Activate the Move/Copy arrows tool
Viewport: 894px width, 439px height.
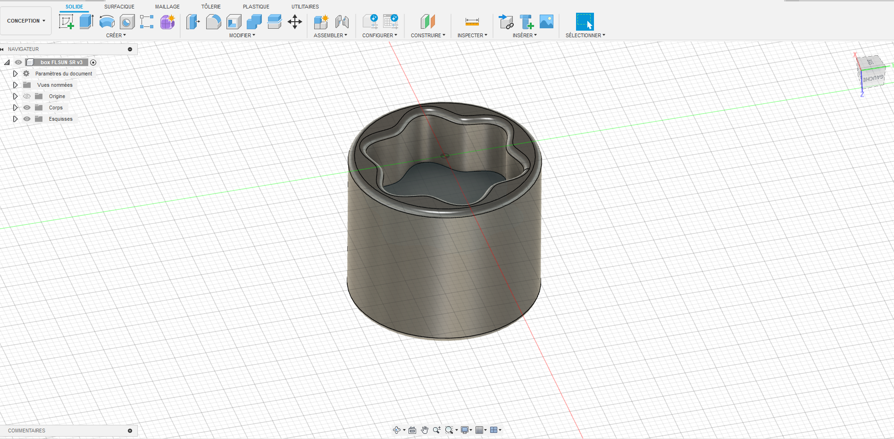point(295,22)
